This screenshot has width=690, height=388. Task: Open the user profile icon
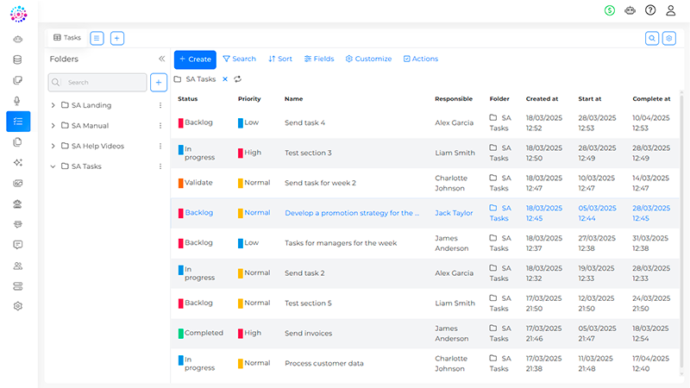point(670,10)
